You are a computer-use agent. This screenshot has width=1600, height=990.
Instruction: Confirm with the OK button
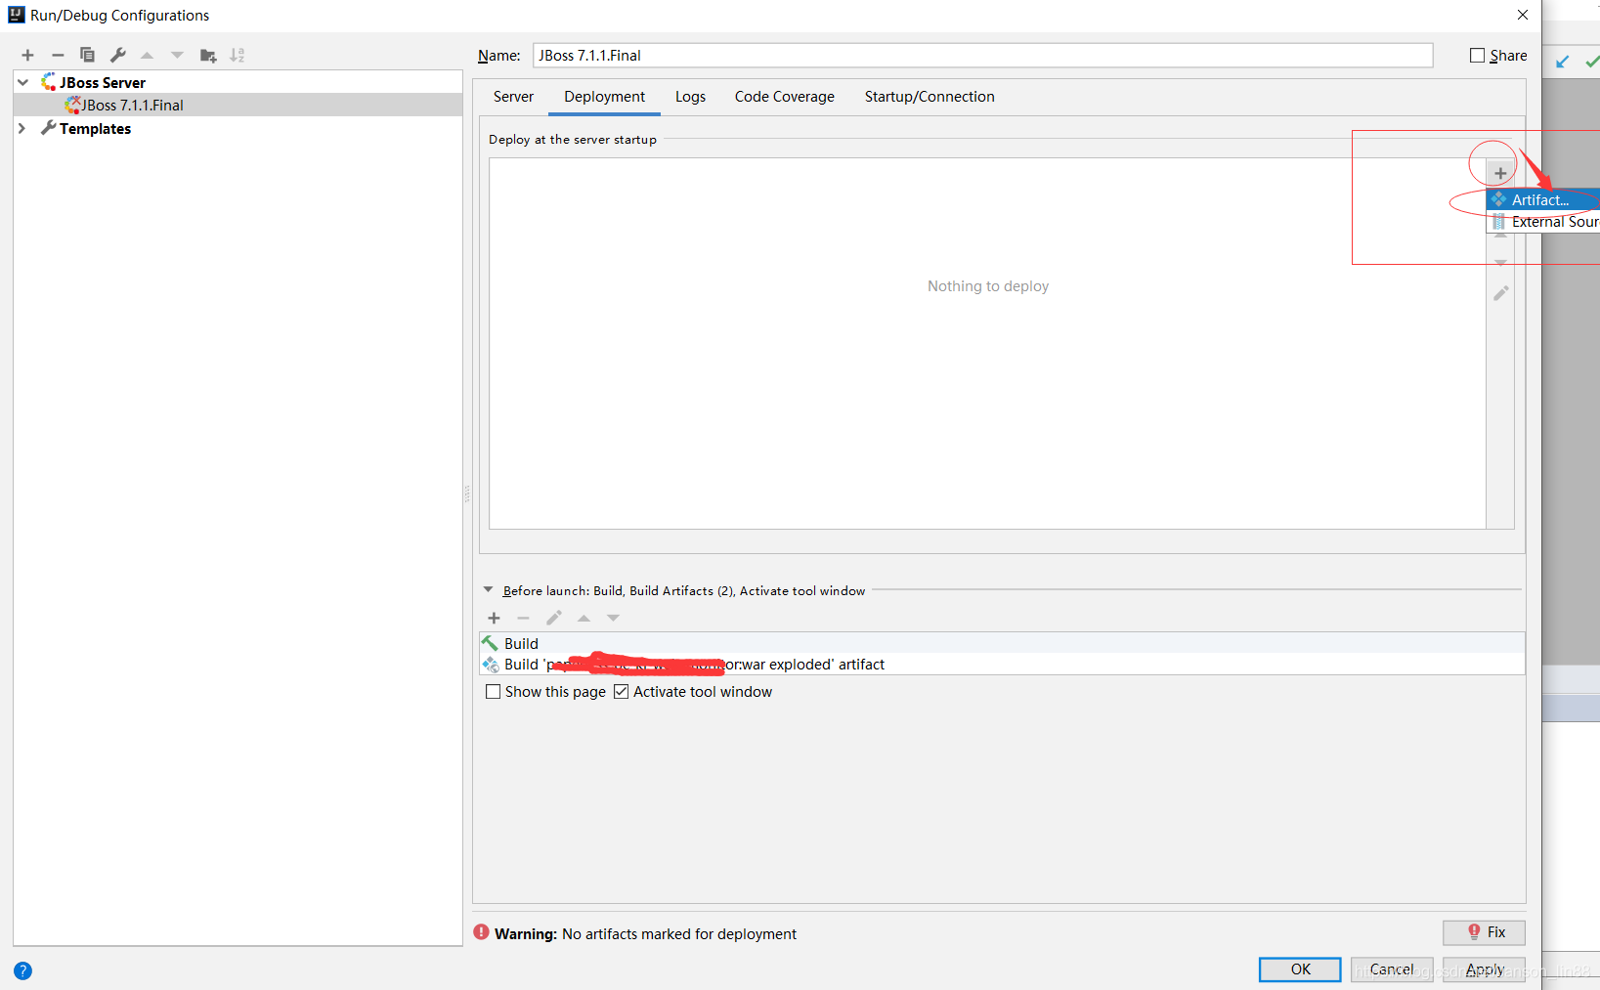tap(1300, 969)
